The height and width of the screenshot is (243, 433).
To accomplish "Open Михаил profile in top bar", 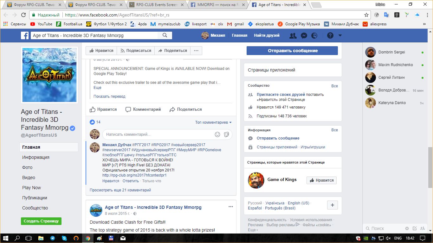I will click(213, 35).
